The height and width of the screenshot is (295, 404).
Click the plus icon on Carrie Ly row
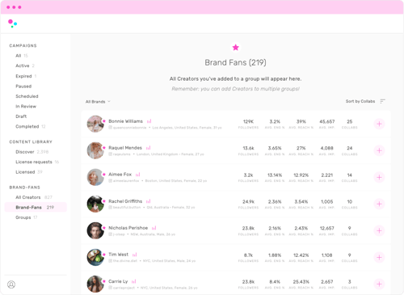pyautogui.click(x=379, y=284)
